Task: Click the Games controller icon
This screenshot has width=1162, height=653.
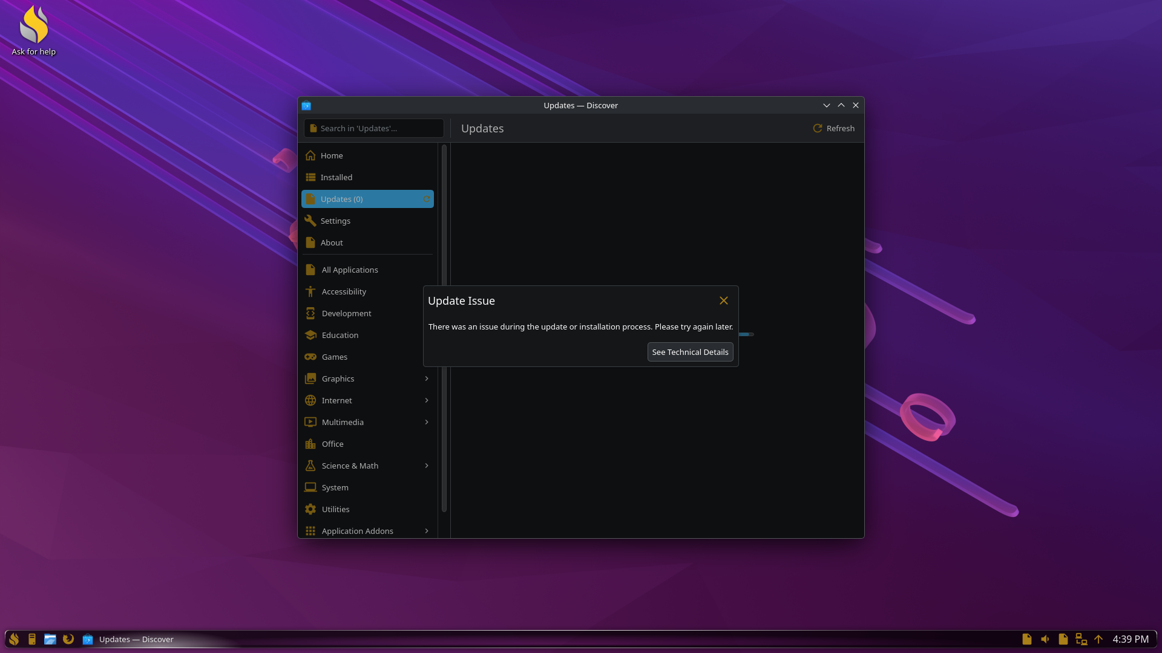Action: (x=310, y=357)
